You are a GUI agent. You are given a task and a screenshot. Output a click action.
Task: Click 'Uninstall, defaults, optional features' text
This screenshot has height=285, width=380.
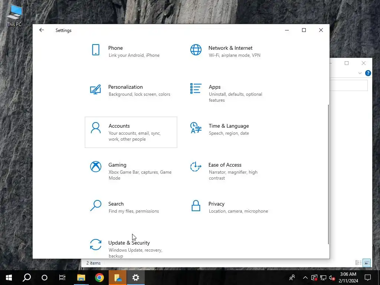[236, 97]
